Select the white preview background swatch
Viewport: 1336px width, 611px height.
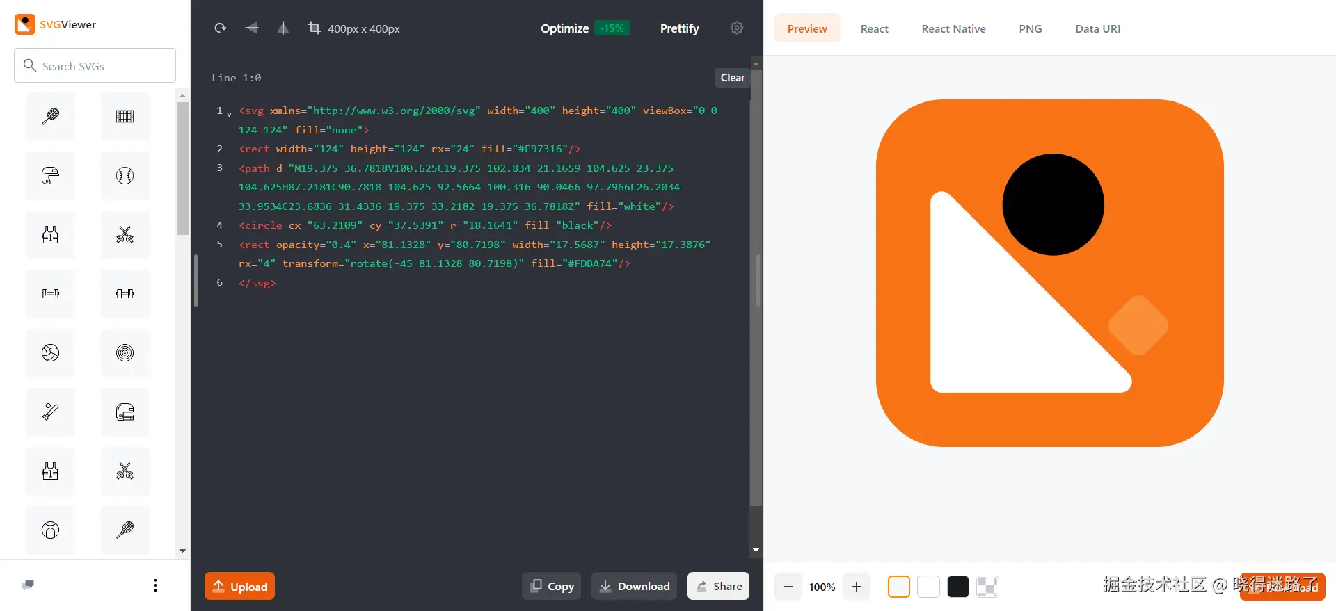(x=928, y=587)
